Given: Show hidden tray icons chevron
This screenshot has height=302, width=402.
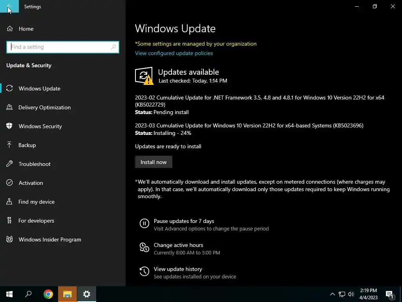Looking at the screenshot, I should [332, 294].
